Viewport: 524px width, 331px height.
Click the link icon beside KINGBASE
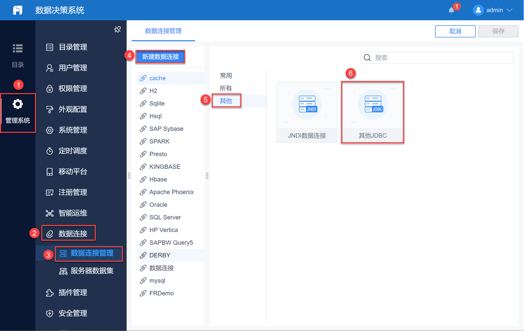(x=143, y=167)
